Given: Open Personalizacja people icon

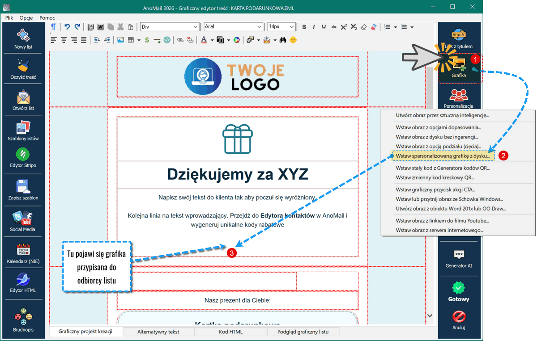Looking at the screenshot, I should tap(459, 95).
